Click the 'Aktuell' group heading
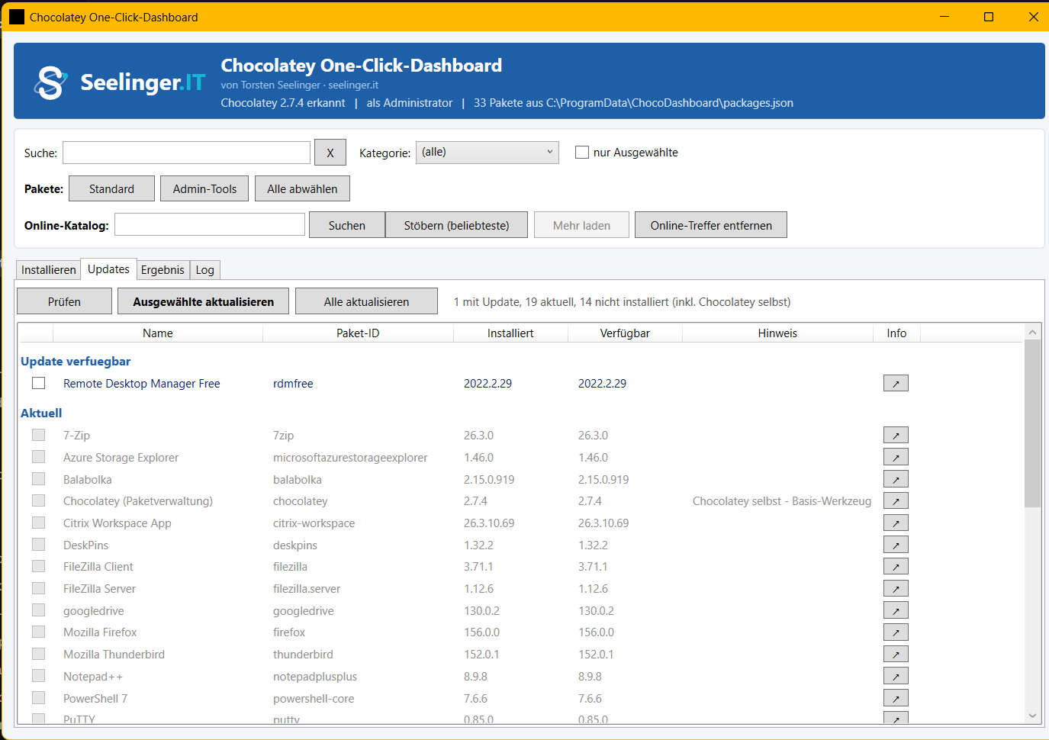The image size is (1049, 740). (41, 413)
